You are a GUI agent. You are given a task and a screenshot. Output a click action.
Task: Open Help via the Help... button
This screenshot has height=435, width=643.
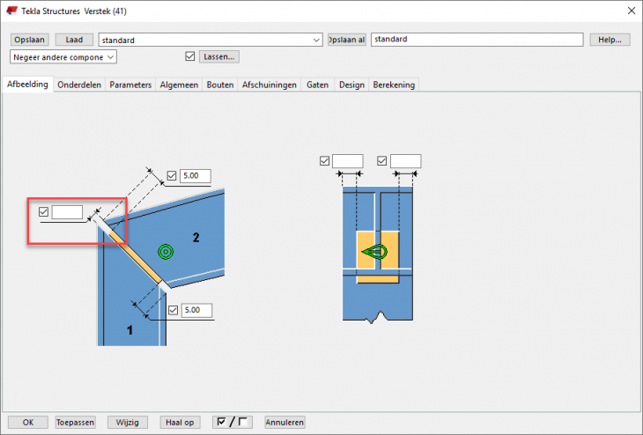pos(610,40)
